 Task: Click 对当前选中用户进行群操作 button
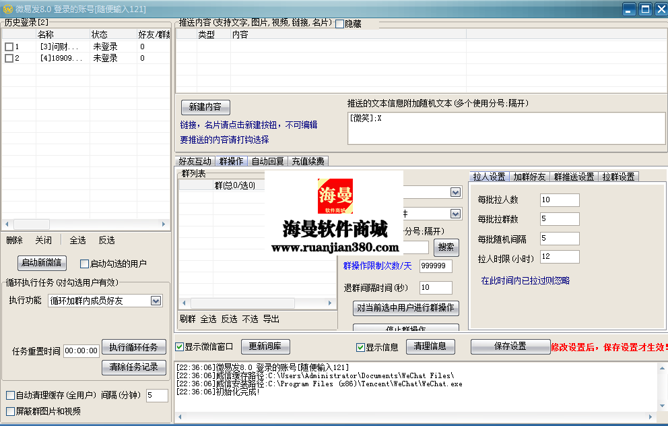405,308
